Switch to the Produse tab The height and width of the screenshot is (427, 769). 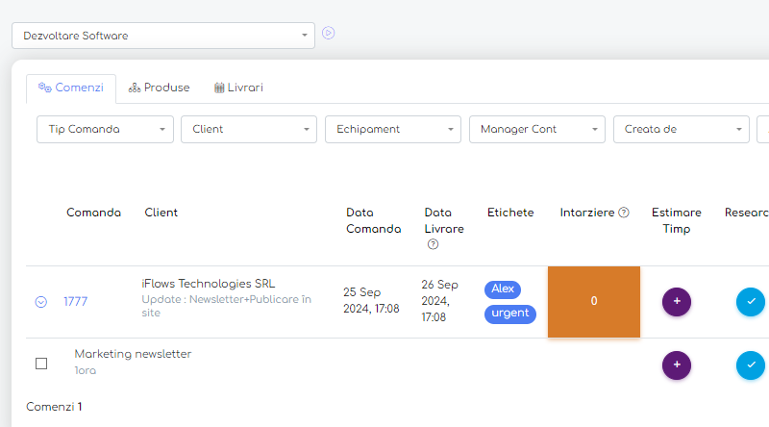[160, 88]
